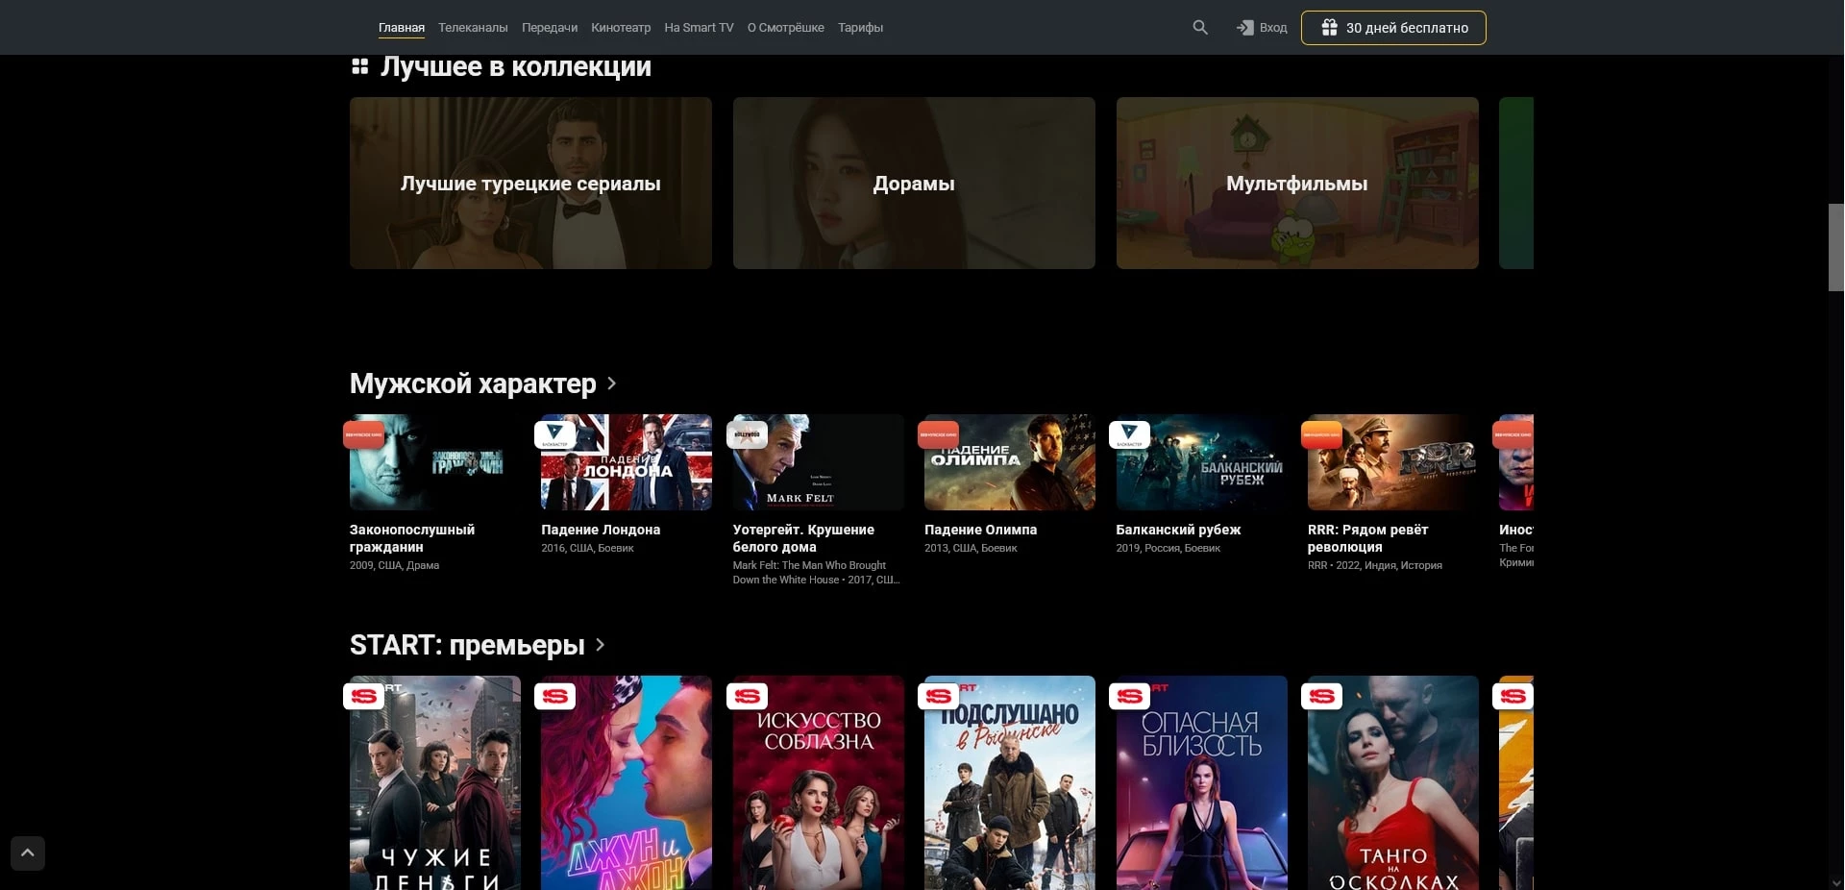Open Законопослушный гражданин title link

point(411,538)
